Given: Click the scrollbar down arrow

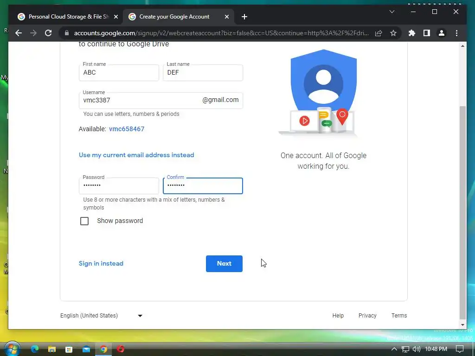Looking at the screenshot, I should coord(462,325).
